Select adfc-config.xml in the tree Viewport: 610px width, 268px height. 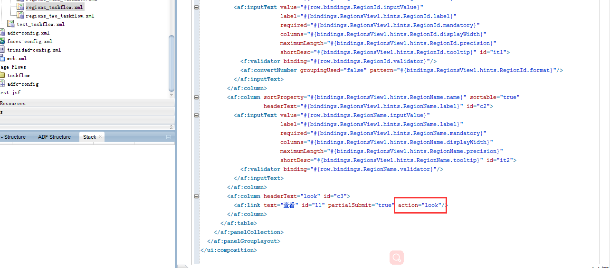[x=28, y=33]
